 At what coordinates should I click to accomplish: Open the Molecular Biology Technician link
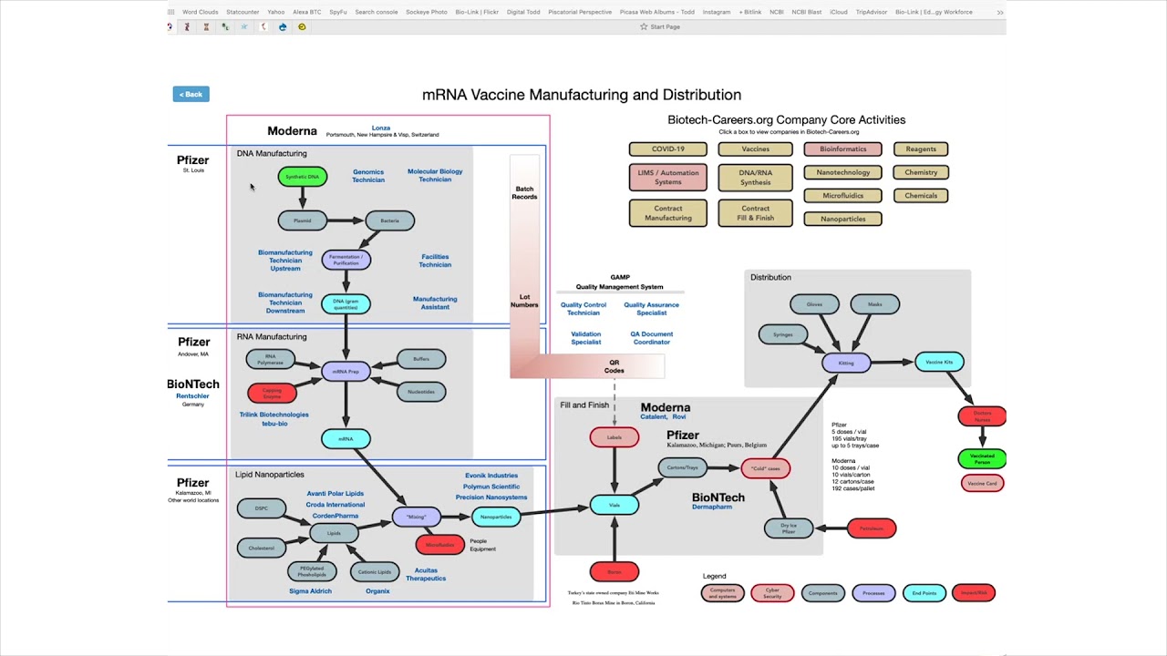click(x=435, y=175)
